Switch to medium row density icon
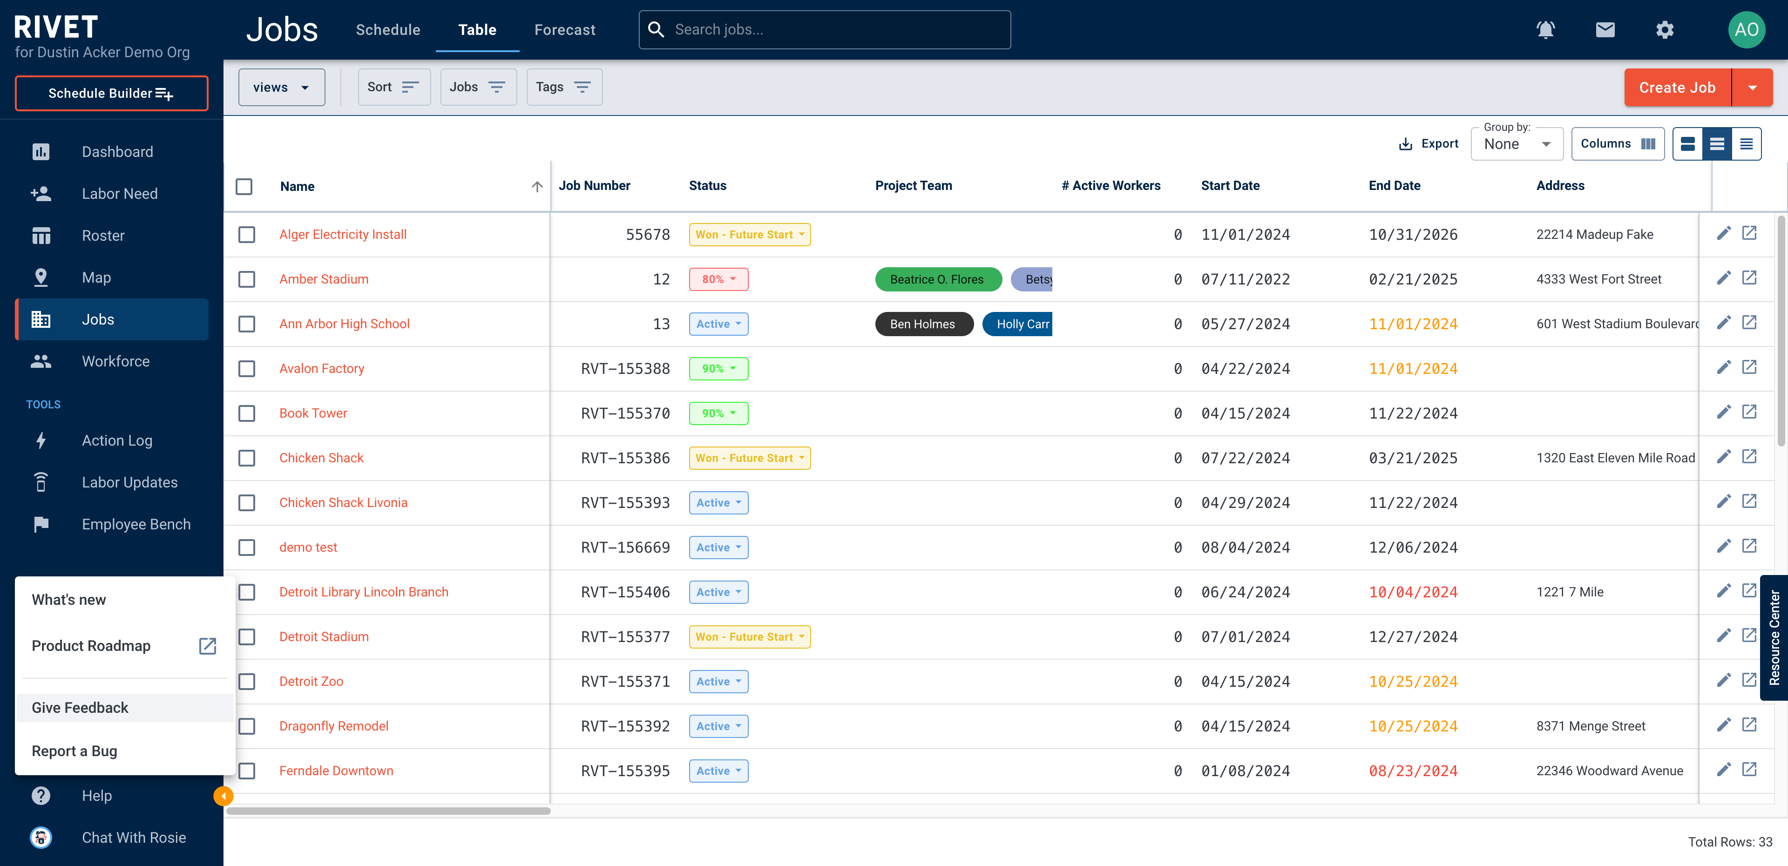 (x=1717, y=144)
